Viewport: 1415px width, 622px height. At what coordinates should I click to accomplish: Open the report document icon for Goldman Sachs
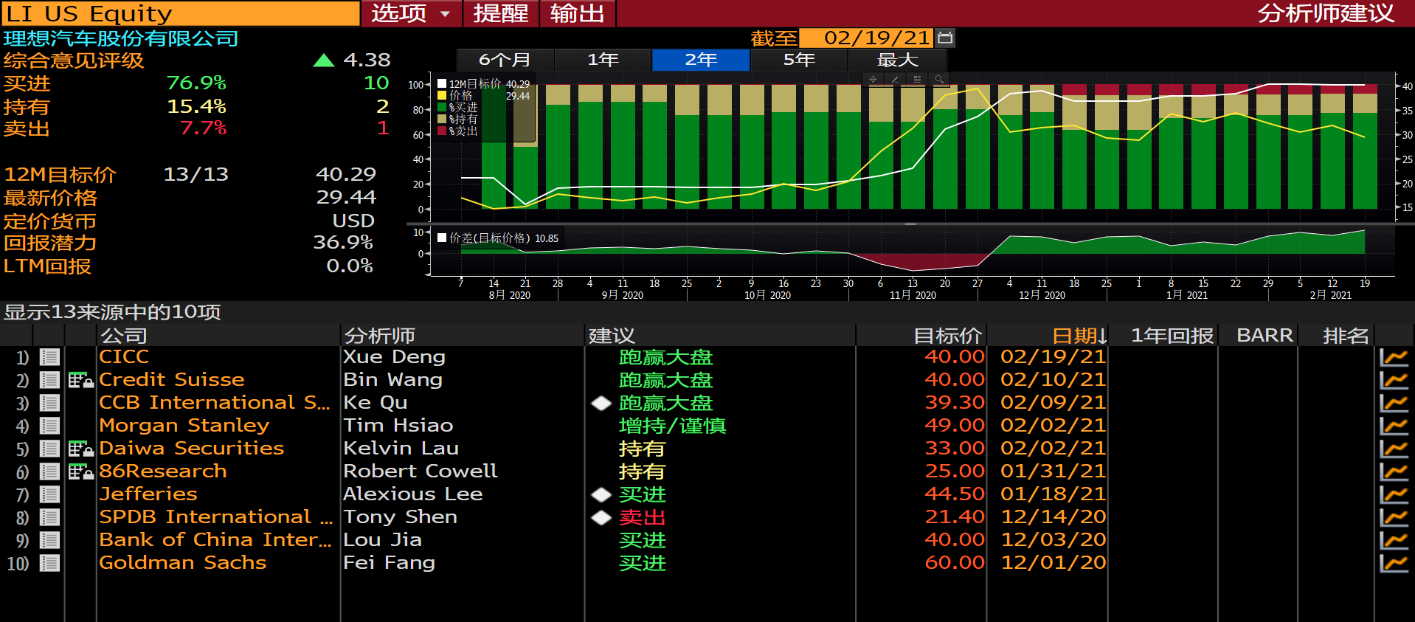click(x=49, y=563)
